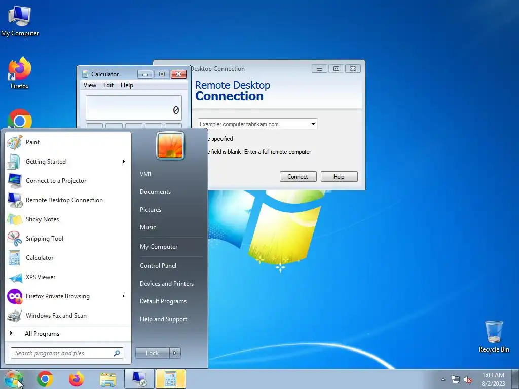The image size is (519, 389).
Task: Switch to Remote Desktop taskbar button
Action: tap(139, 379)
